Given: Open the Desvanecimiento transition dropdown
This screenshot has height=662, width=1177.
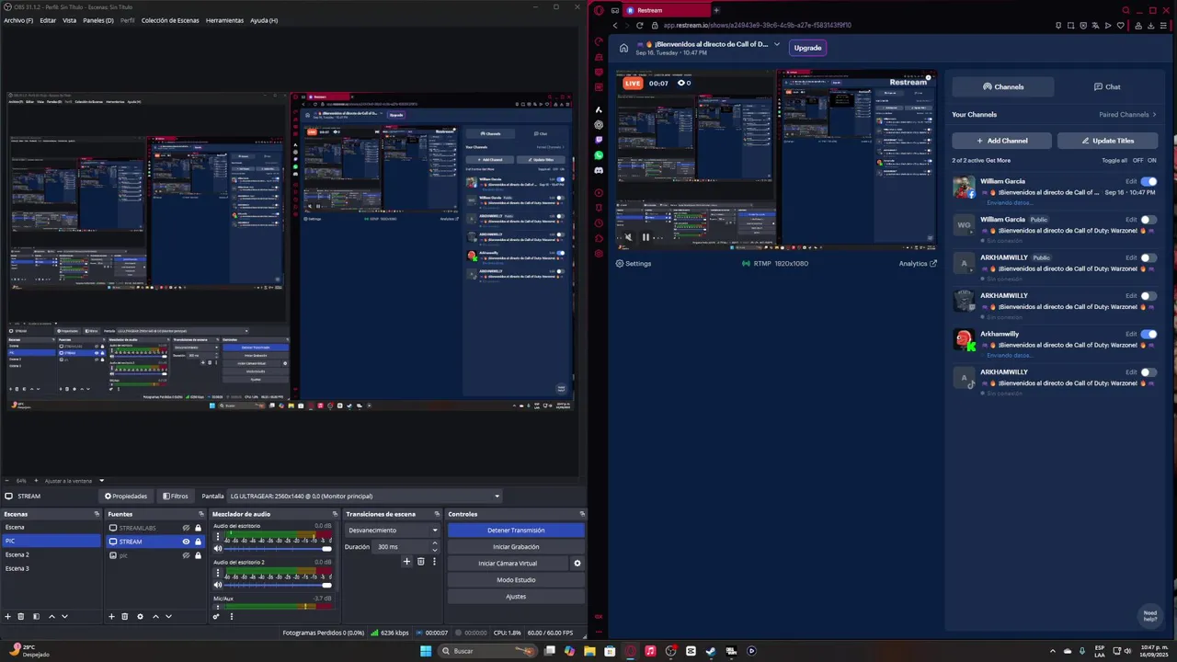Looking at the screenshot, I should [x=394, y=531].
